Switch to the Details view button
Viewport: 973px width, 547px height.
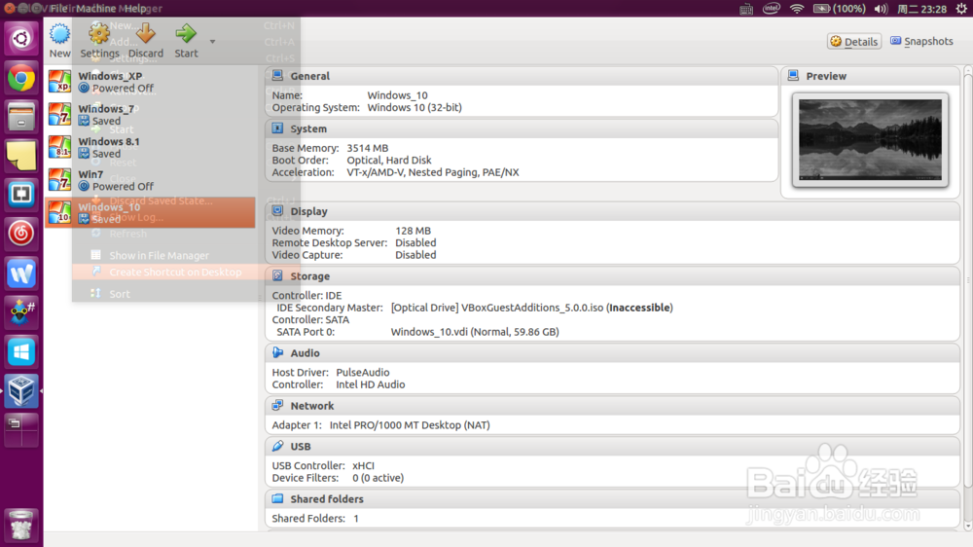(854, 42)
